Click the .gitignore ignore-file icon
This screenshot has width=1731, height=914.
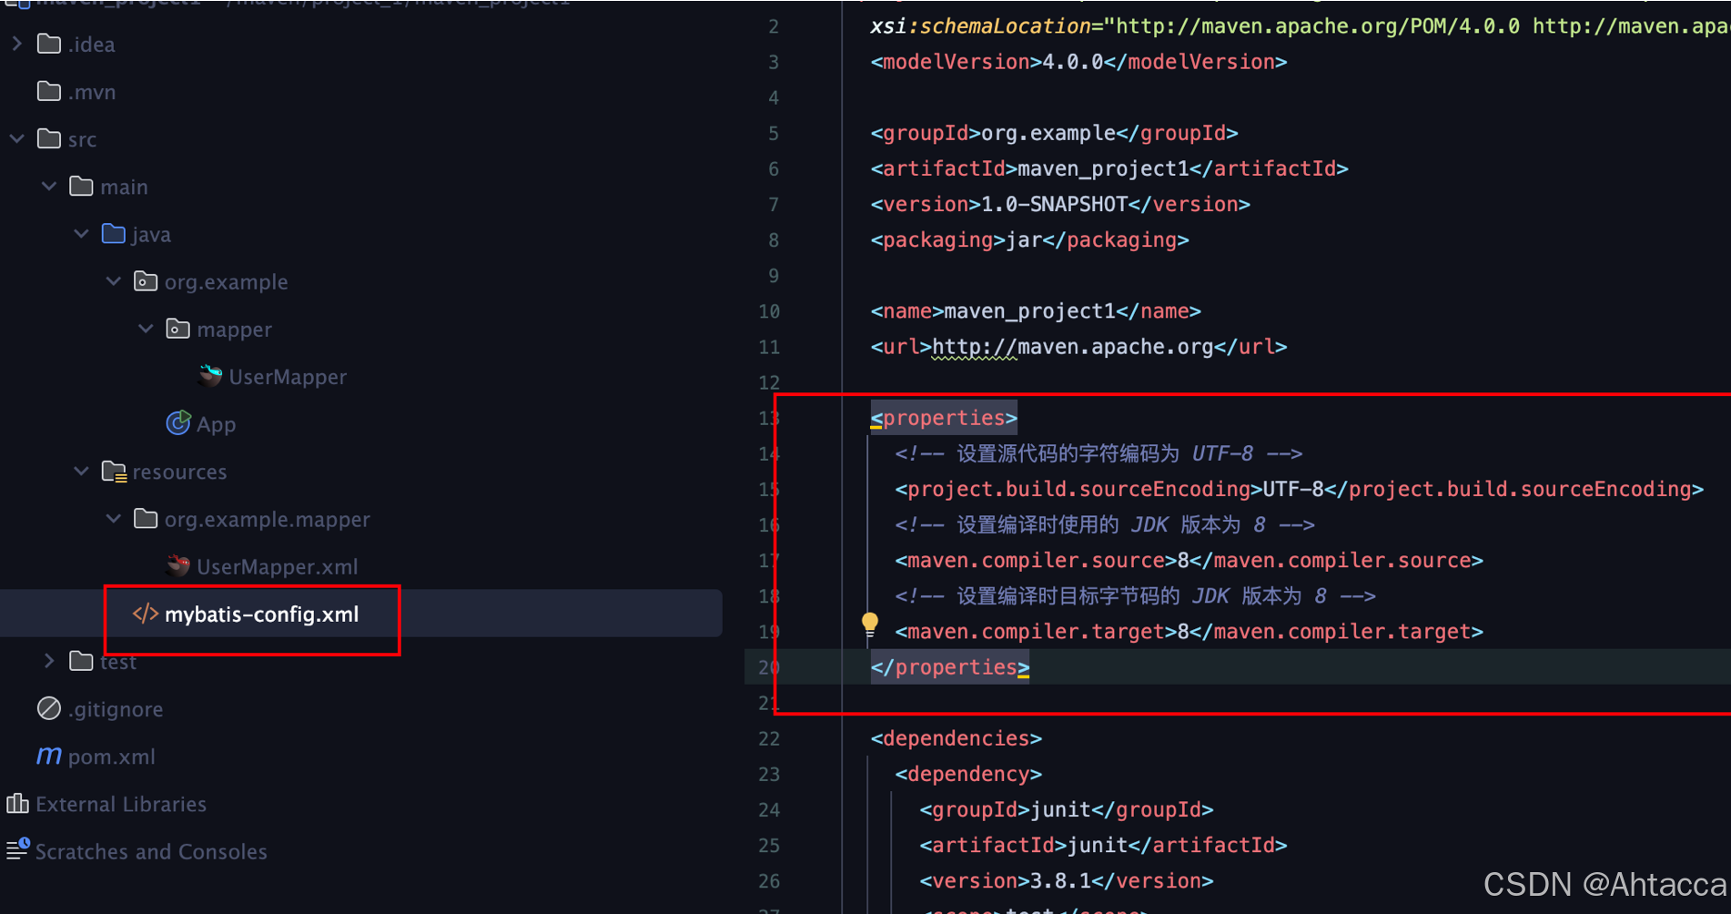click(49, 708)
